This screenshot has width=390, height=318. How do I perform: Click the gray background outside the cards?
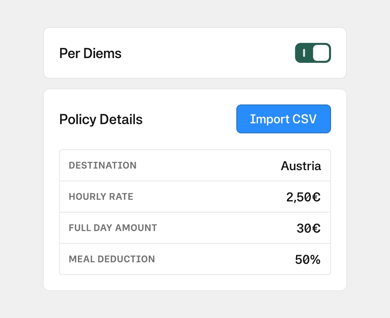click(20, 160)
